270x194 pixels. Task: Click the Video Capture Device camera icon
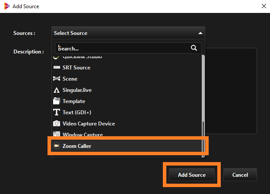coord(57,124)
